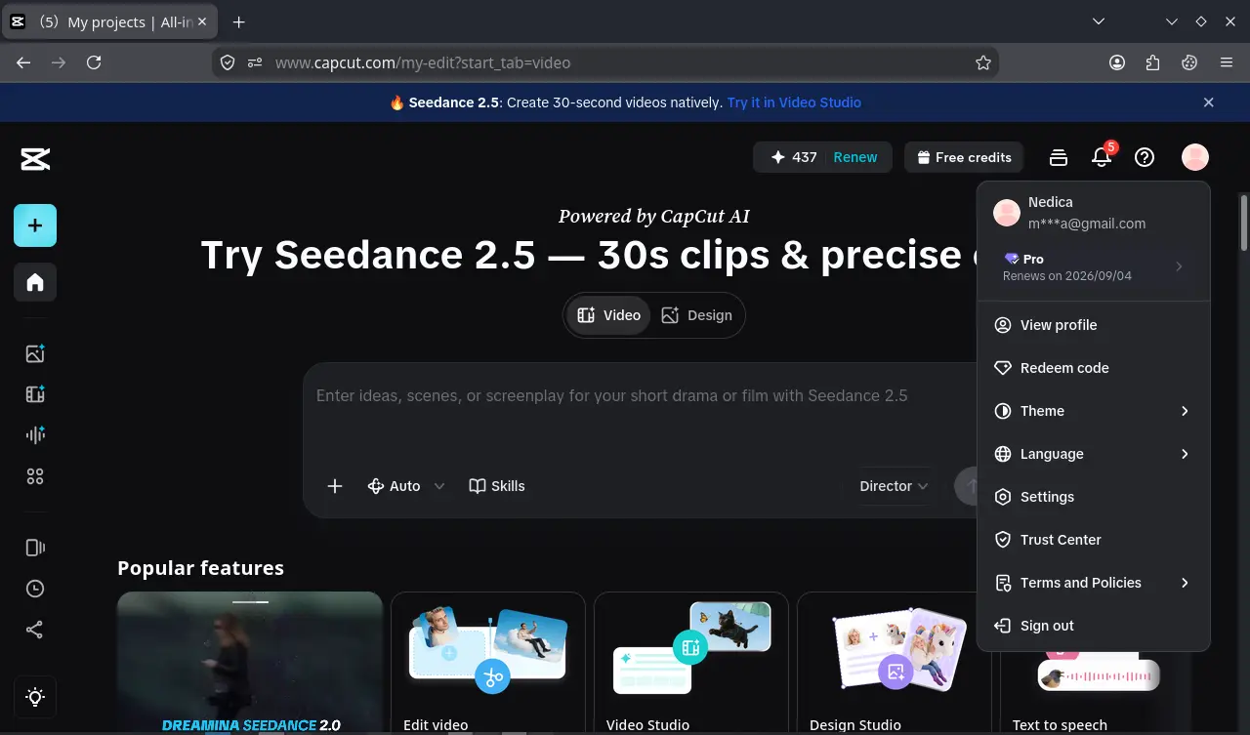Click the m***a@gmail.com email text

[x=1087, y=224]
